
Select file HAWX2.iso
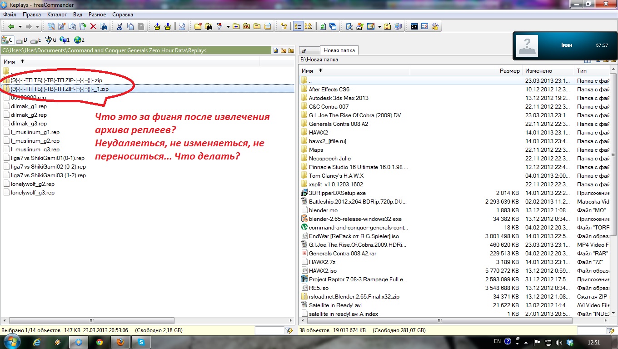pos(323,271)
